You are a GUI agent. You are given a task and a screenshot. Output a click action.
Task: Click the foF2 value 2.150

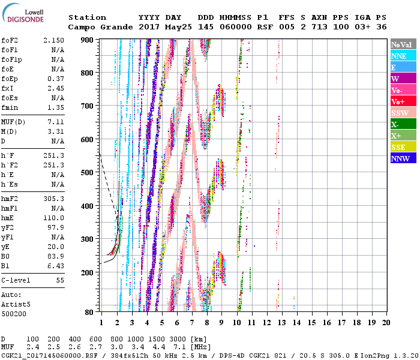pyautogui.click(x=53, y=40)
